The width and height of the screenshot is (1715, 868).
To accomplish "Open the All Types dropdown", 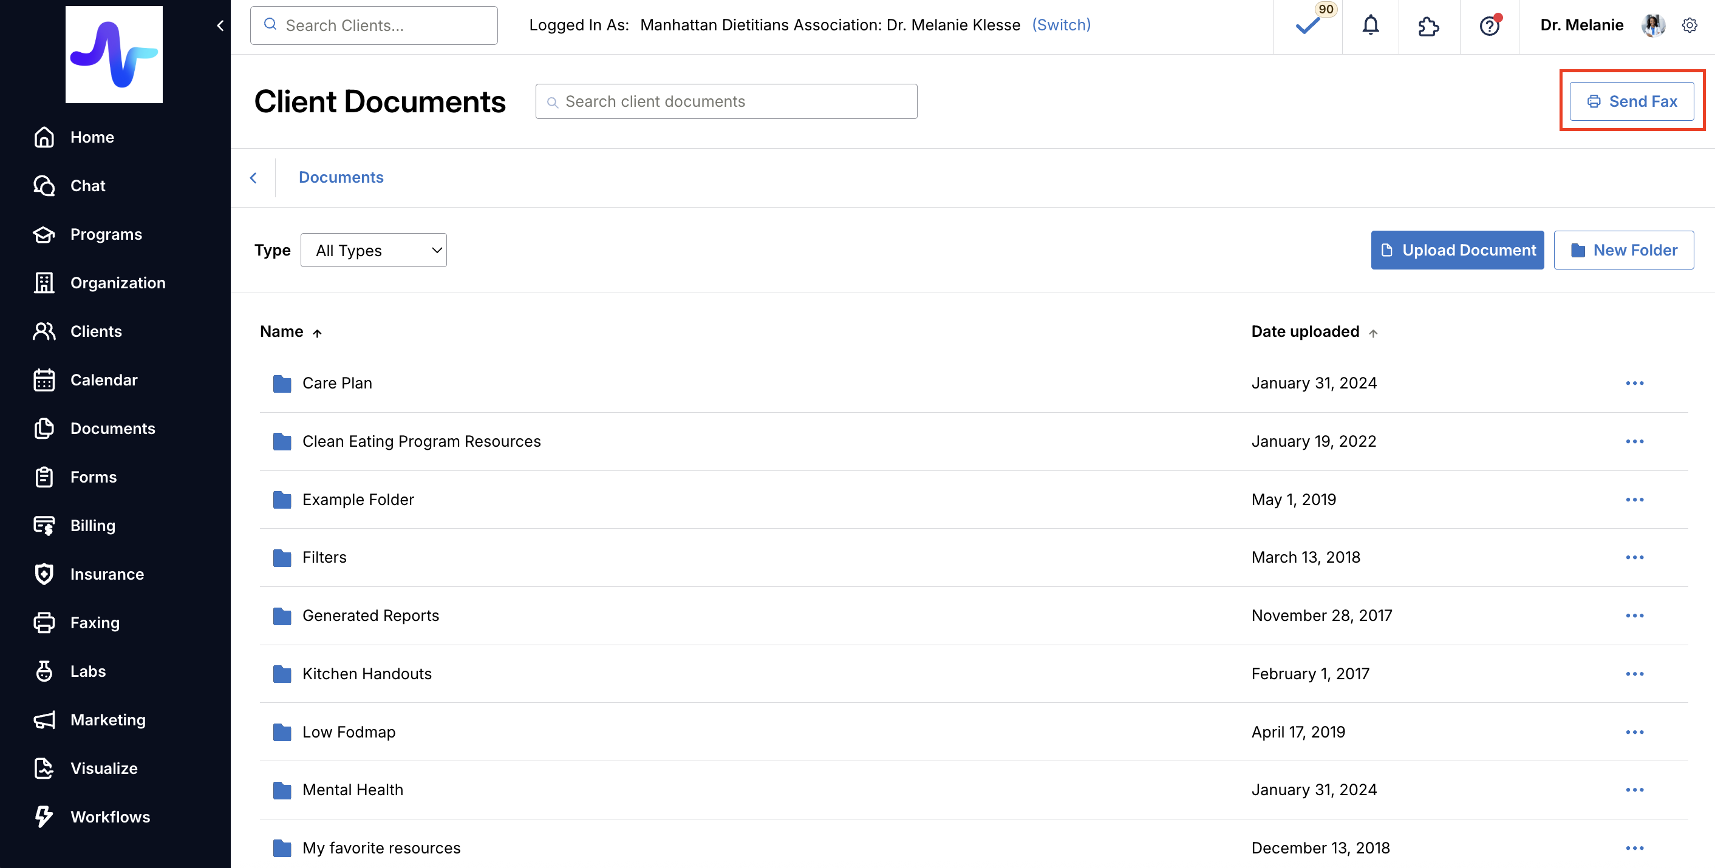I will click(373, 250).
